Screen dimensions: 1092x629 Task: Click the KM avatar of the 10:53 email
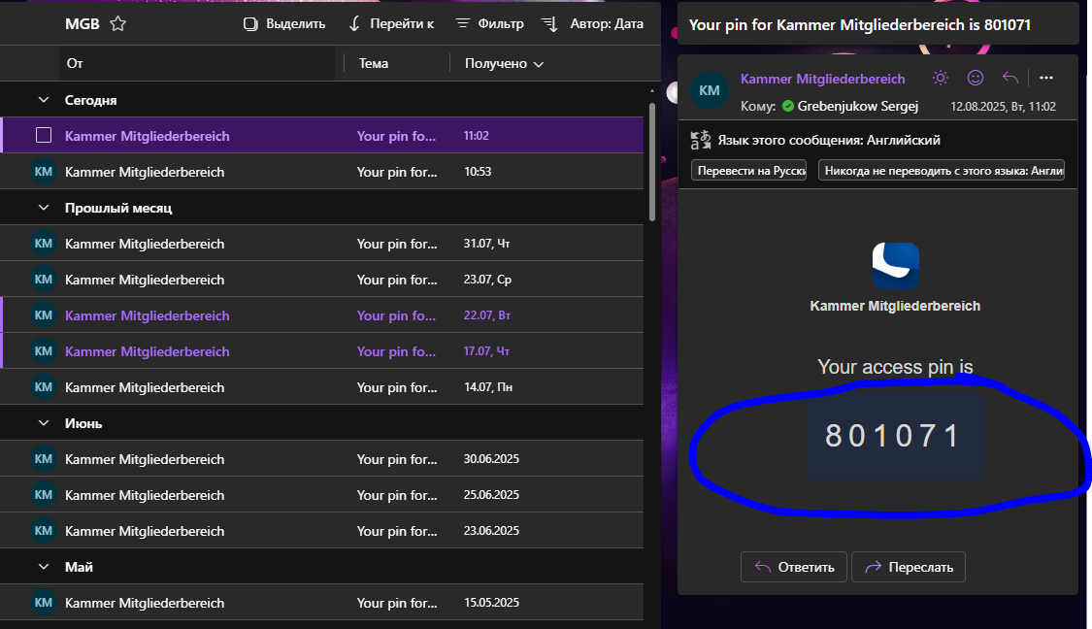(43, 172)
